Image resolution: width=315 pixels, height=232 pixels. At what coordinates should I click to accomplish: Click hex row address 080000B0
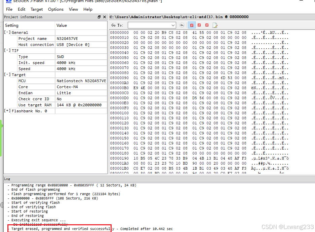pos(119,88)
